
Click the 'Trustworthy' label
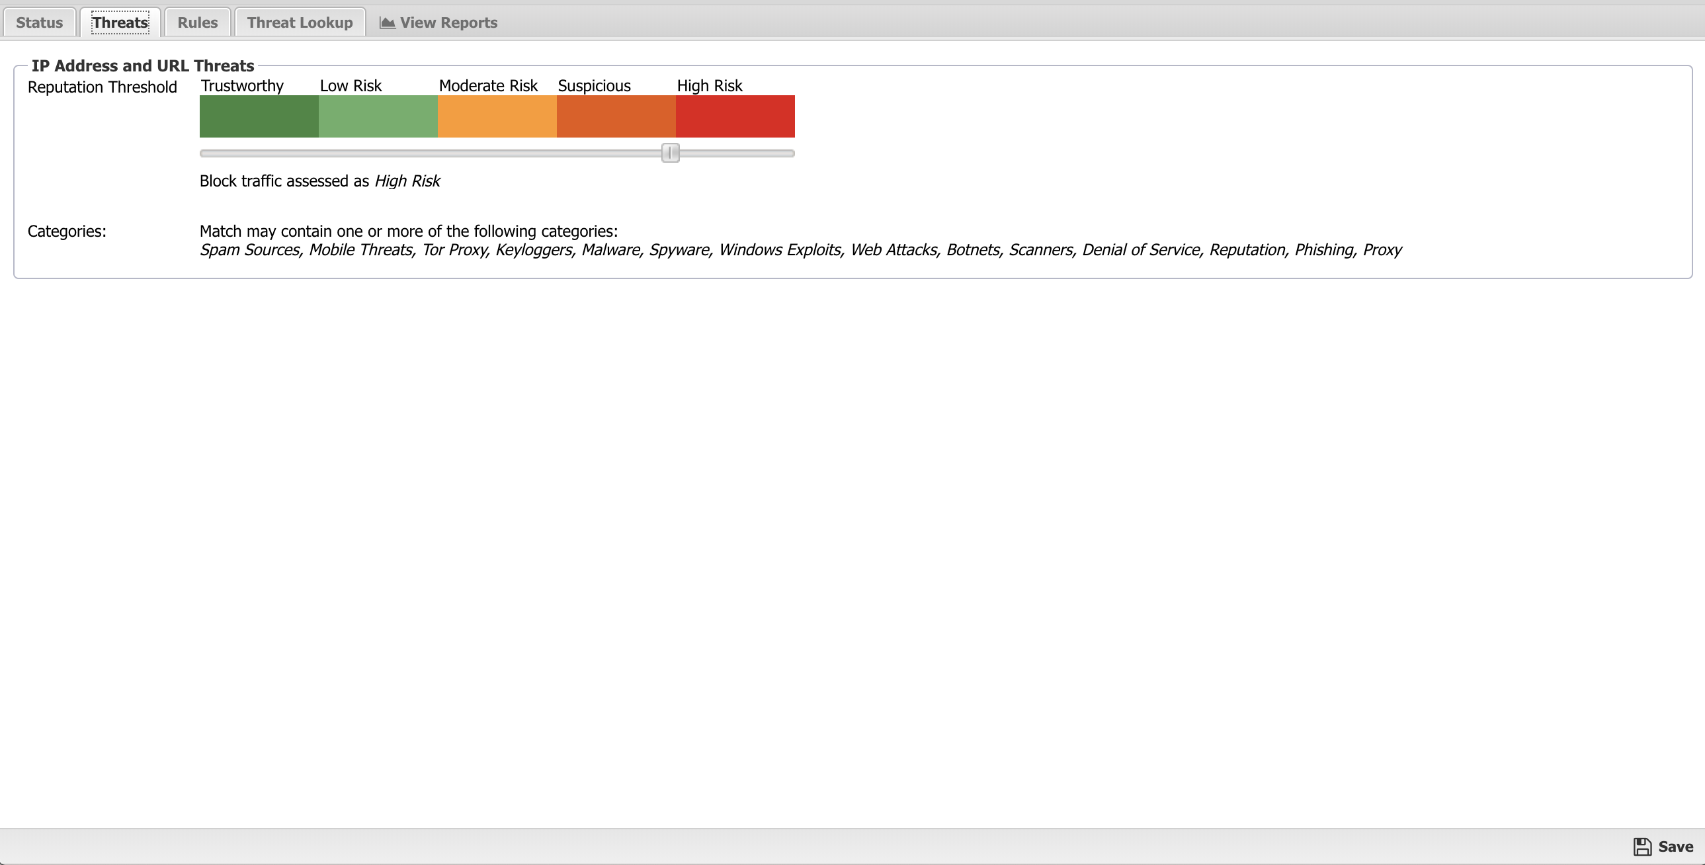coord(242,86)
